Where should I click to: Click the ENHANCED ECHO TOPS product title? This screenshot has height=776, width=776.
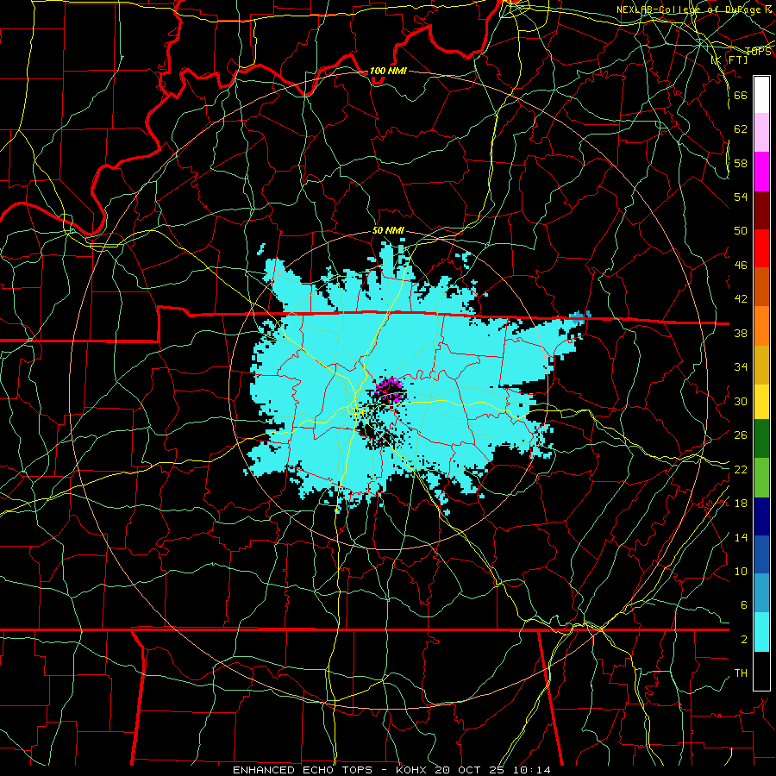302,770
